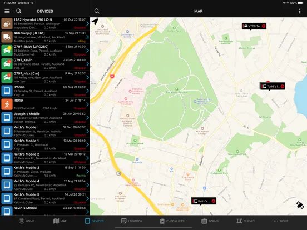
Task: Tap highway 16 route shield on map
Action: pos(112,77)
